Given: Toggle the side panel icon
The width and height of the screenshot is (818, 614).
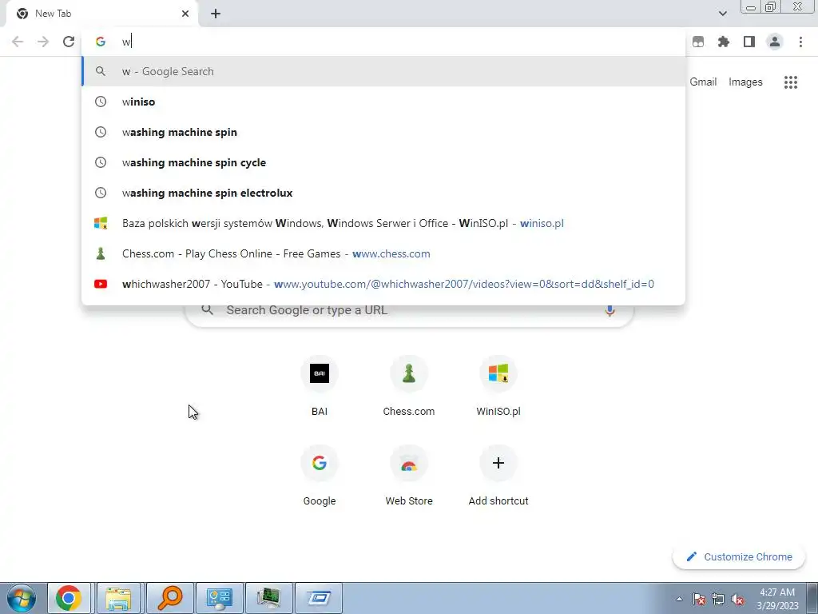Looking at the screenshot, I should pyautogui.click(x=749, y=42).
